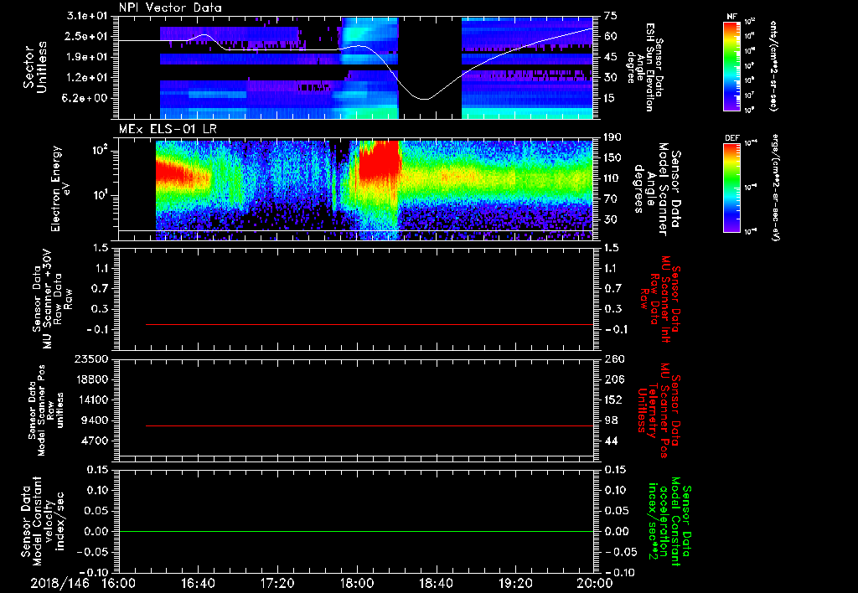Viewport: 858px width, 593px height.
Task: Click the 3.1e+01 sector axis value
Action: coord(88,16)
